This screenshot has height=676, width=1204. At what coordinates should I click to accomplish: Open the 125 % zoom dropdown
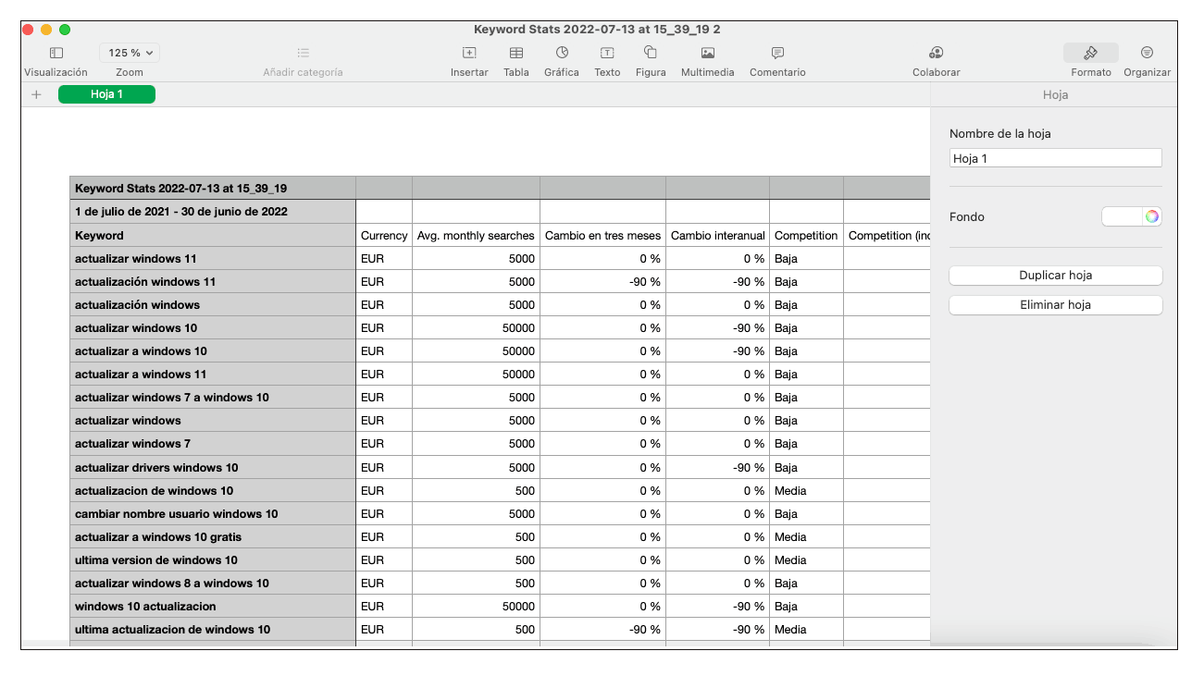[130, 54]
